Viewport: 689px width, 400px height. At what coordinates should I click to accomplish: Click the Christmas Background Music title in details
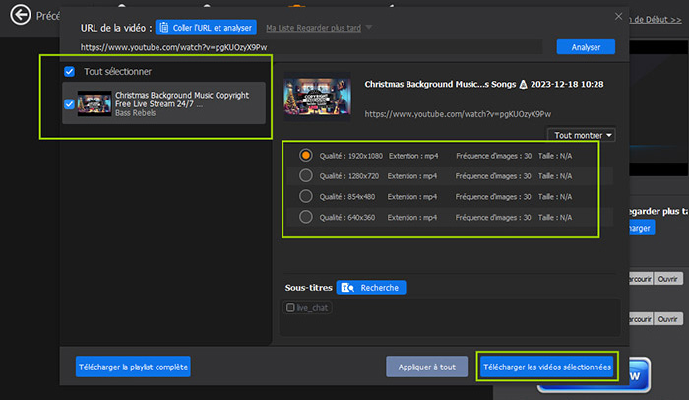[x=484, y=84]
